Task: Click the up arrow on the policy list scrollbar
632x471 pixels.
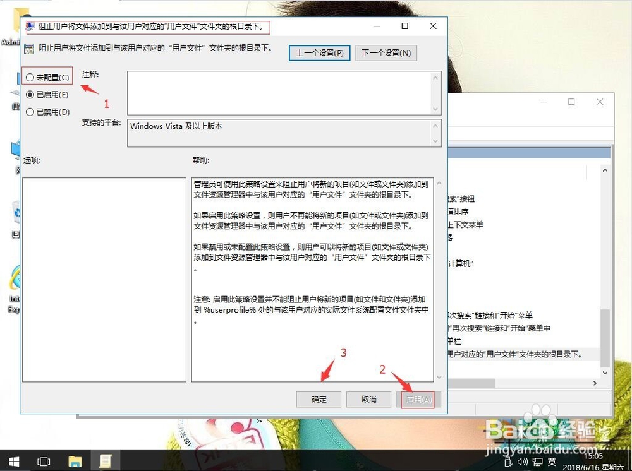Action: coord(605,170)
